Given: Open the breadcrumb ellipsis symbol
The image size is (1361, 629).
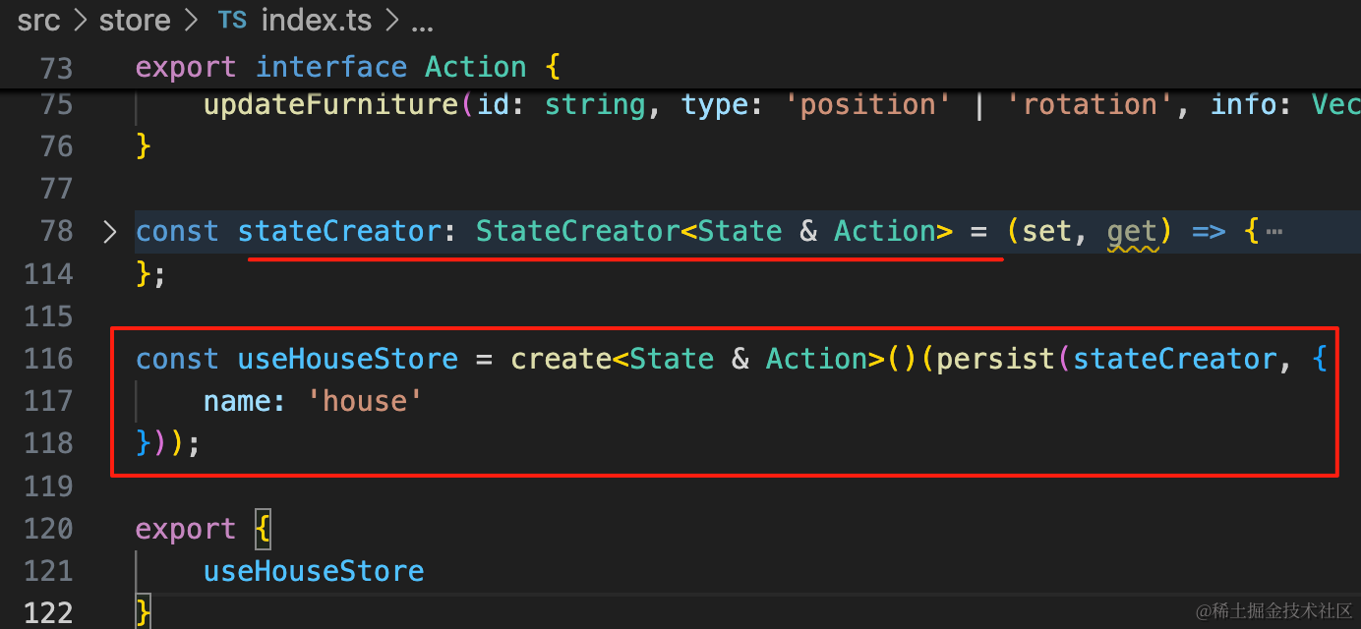Looking at the screenshot, I should click(422, 23).
